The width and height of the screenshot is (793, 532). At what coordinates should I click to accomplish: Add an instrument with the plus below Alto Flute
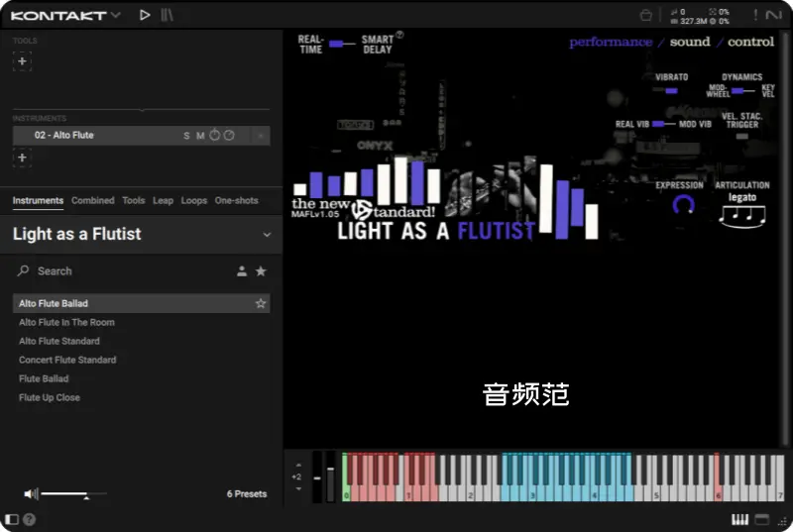click(x=22, y=158)
